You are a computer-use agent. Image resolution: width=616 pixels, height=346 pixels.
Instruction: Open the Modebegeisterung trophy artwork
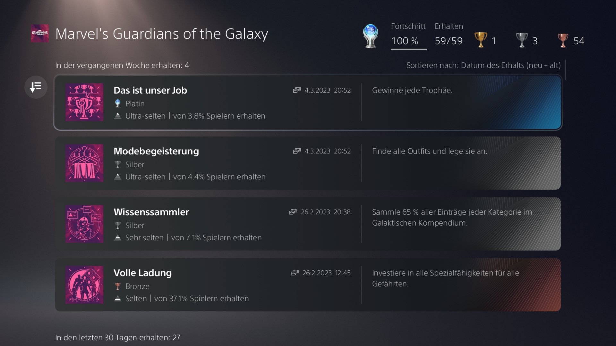point(84,163)
